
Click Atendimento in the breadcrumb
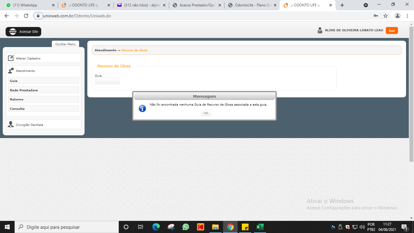tap(105, 50)
